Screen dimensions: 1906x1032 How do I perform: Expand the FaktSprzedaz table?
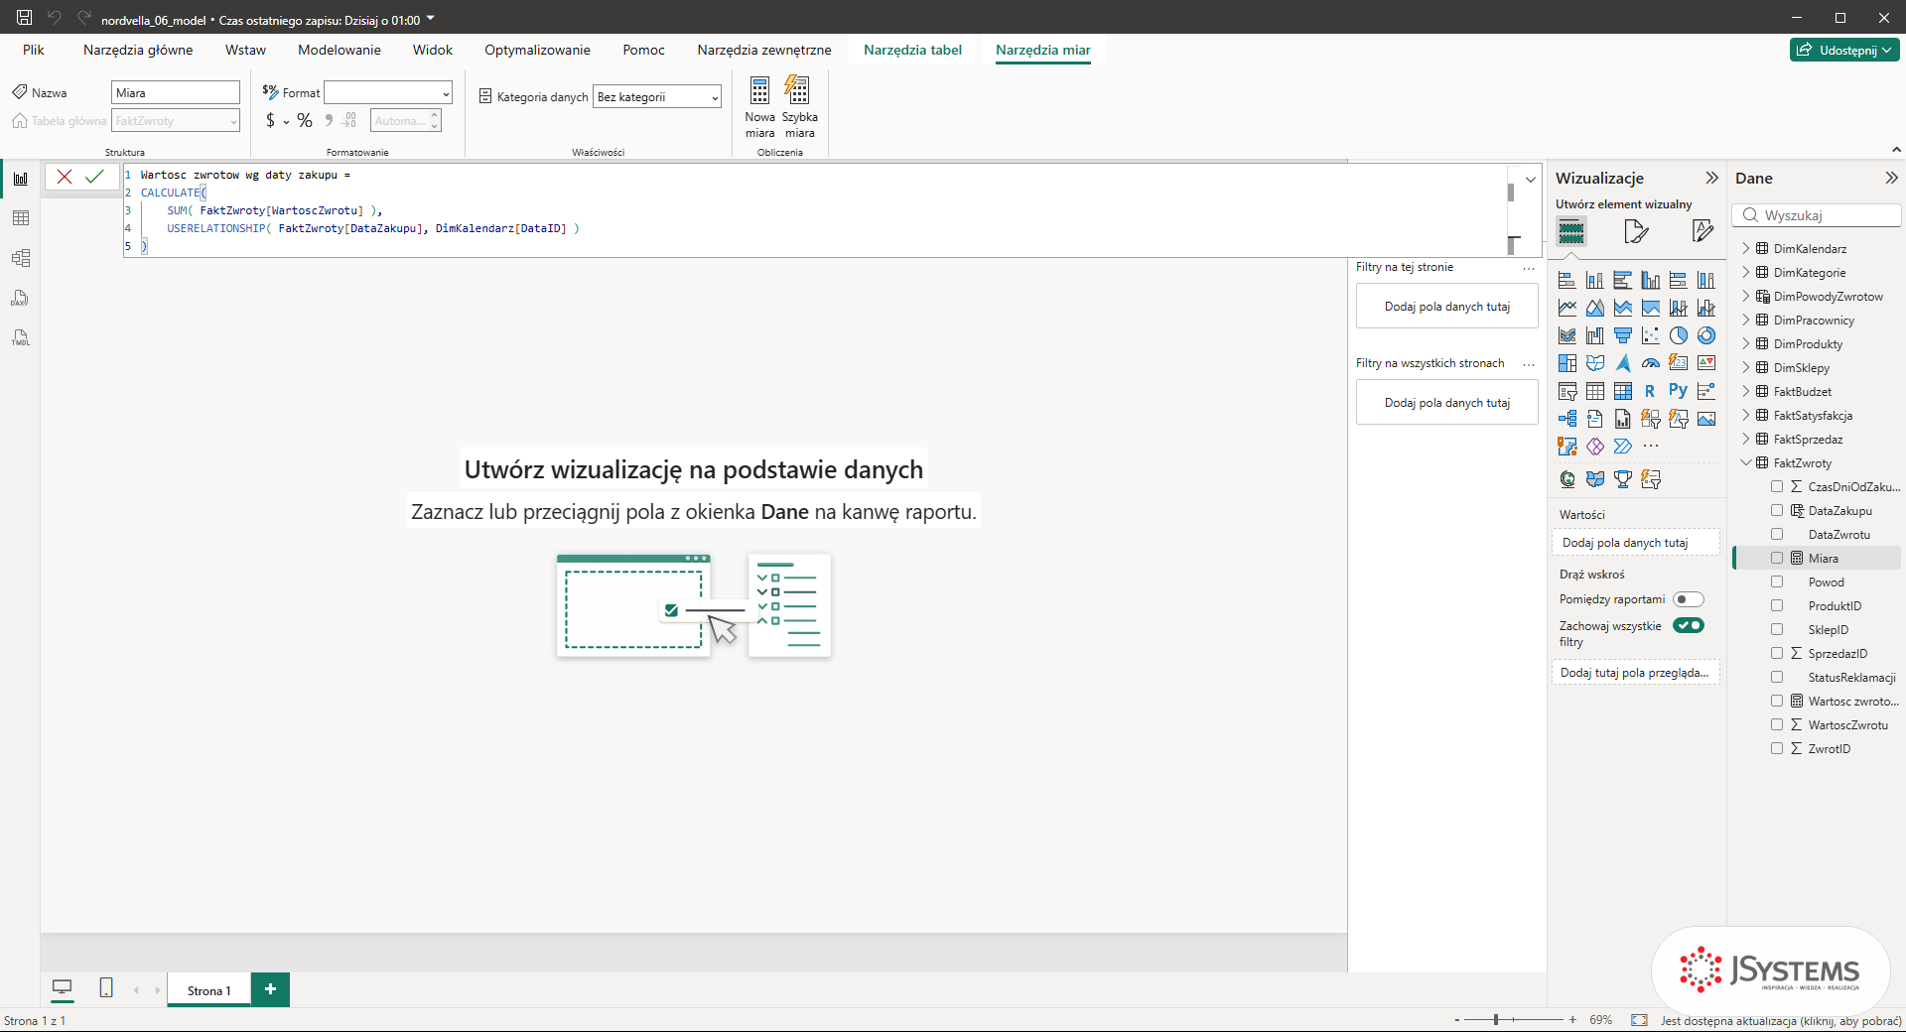[1746, 439]
